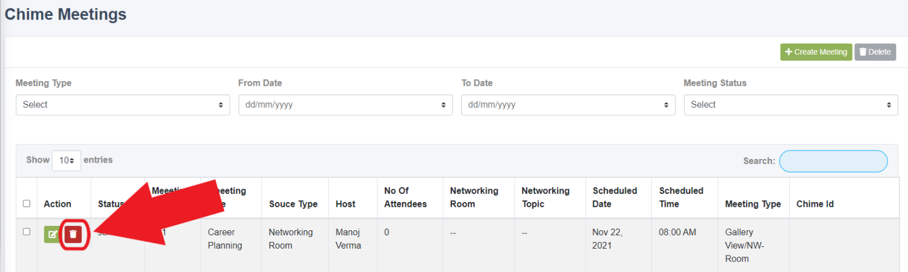
Task: Tick the select-all checkbox in table header
Action: [x=26, y=203]
